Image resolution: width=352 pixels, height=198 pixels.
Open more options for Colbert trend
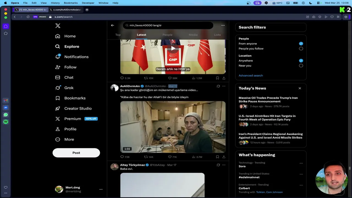point(301,185)
